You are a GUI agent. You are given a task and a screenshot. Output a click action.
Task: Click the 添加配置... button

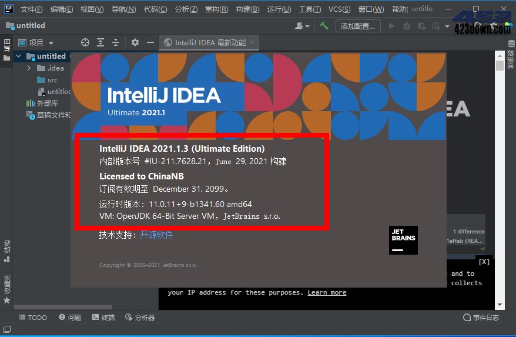358,26
